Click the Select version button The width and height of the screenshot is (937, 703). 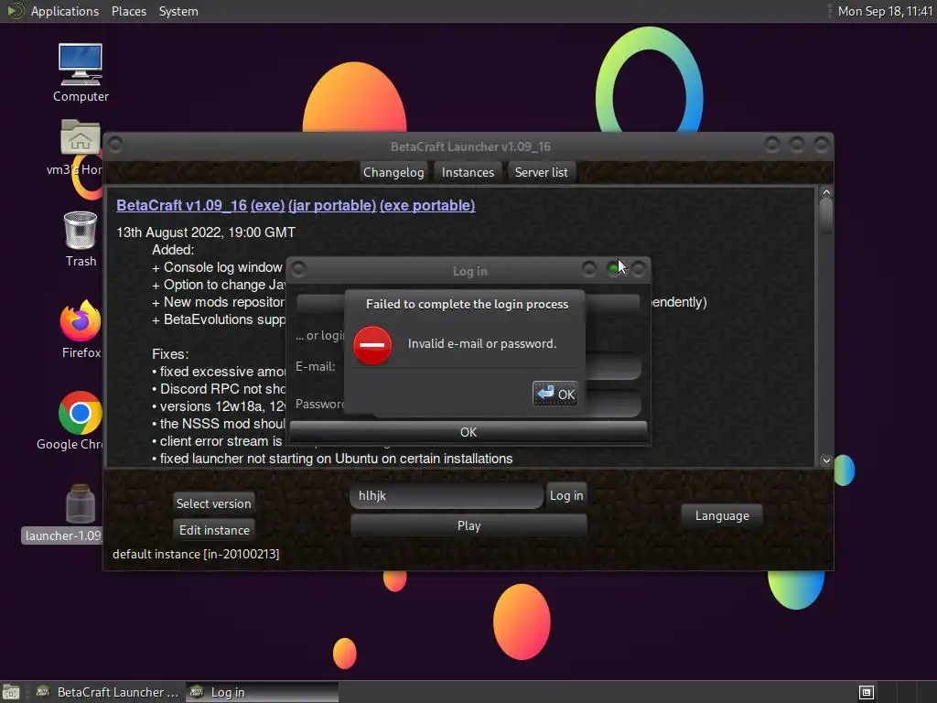pyautogui.click(x=213, y=503)
